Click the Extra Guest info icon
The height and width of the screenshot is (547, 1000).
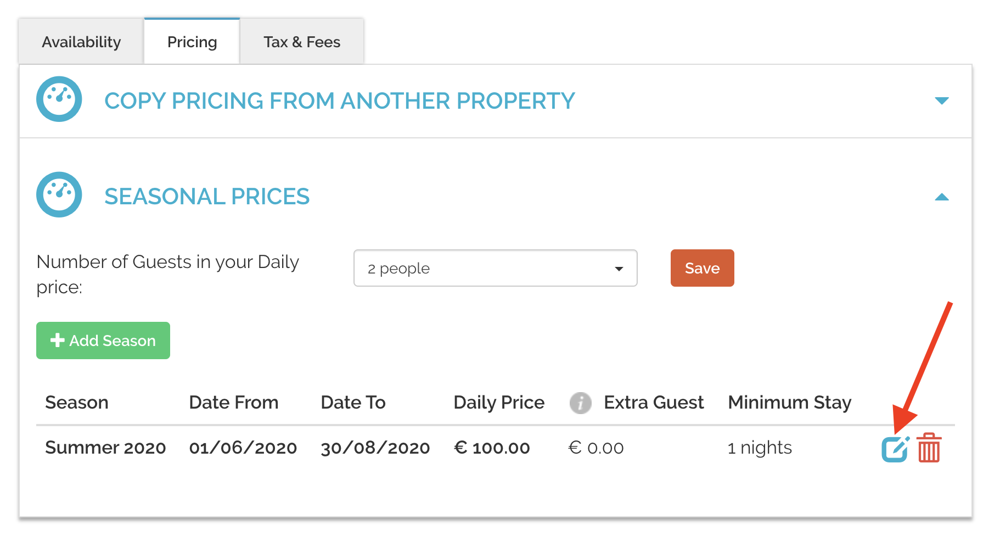580,403
